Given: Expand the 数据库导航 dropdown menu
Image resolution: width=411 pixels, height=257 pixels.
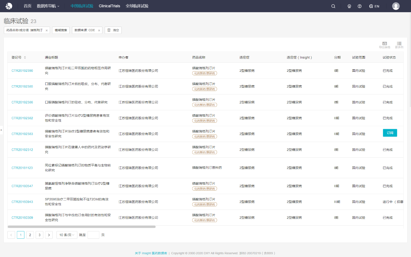Looking at the screenshot, I should pos(48,6).
